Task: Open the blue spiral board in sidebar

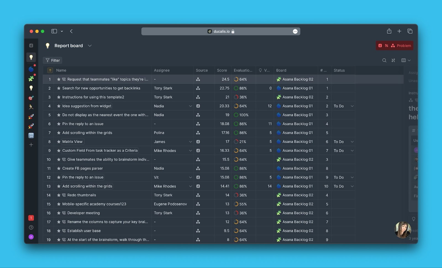Action: (31, 69)
